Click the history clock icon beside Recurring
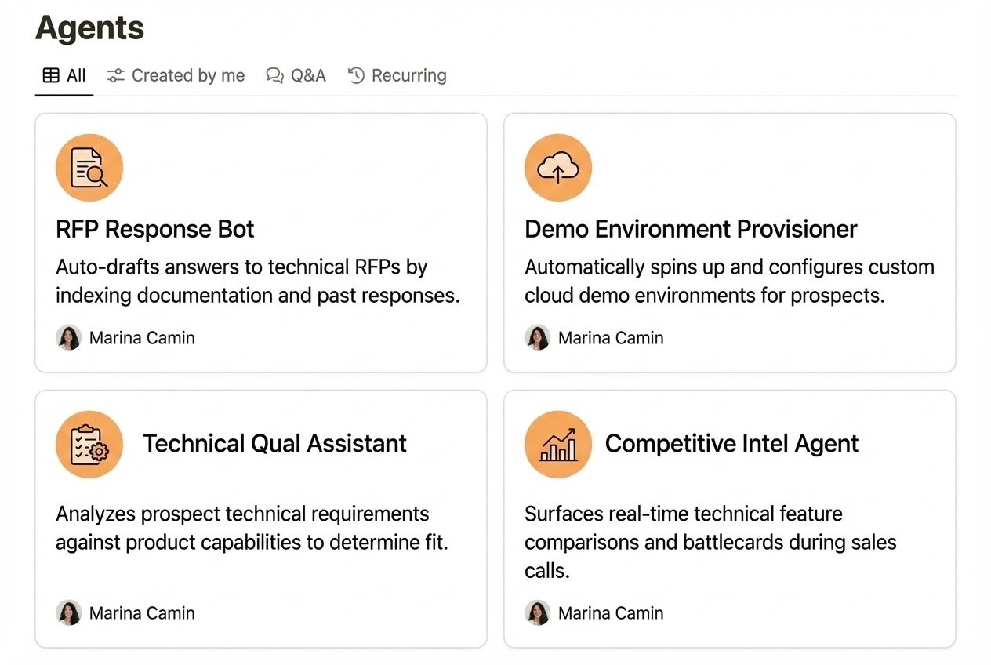Screen dimensions: 991x665 coord(357,74)
